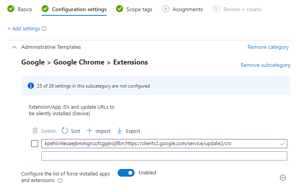Click the Remove subcategory link
The height and width of the screenshot is (192, 300).
click(265, 65)
